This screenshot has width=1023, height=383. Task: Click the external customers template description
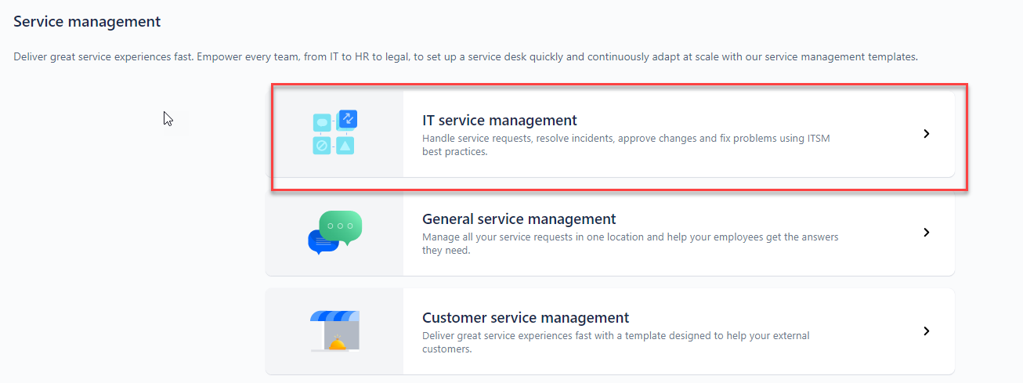pyautogui.click(x=615, y=342)
